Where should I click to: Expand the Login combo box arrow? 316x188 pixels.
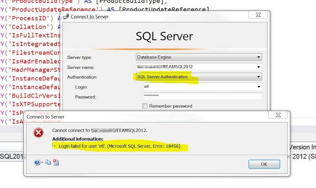(259, 87)
